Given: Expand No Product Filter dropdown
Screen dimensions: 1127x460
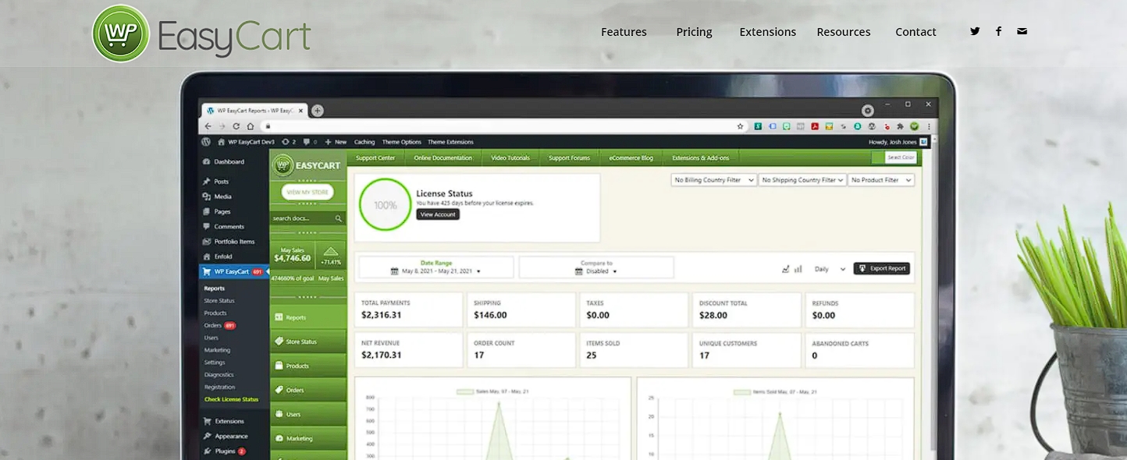Looking at the screenshot, I should point(881,180).
